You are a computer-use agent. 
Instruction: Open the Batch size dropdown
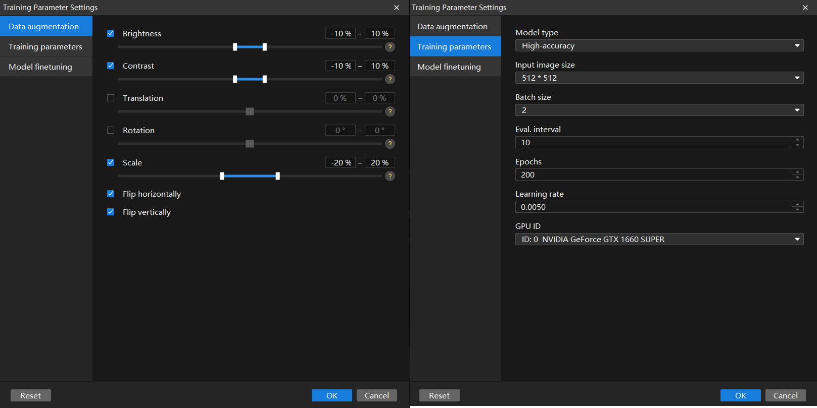pos(659,110)
